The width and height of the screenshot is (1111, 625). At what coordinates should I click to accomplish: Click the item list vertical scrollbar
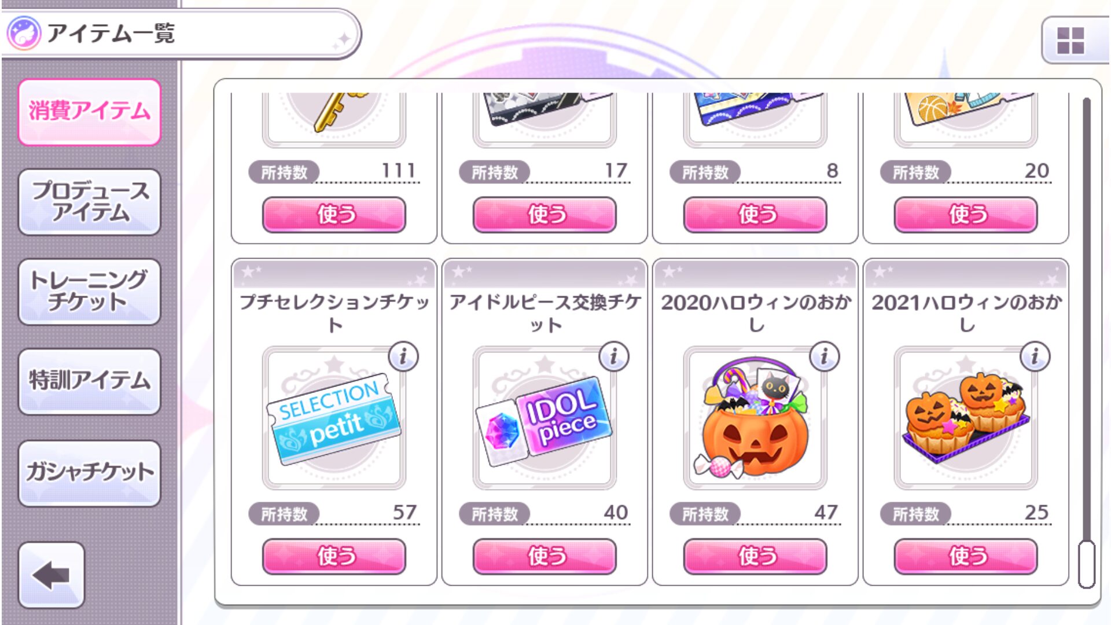(x=1087, y=343)
